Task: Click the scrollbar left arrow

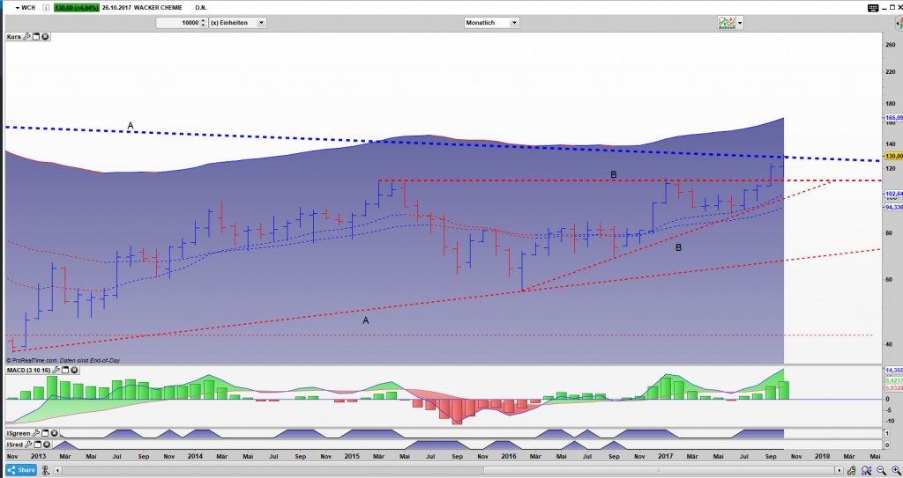Action: coord(58,471)
